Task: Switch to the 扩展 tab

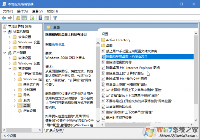Action: [49, 130]
